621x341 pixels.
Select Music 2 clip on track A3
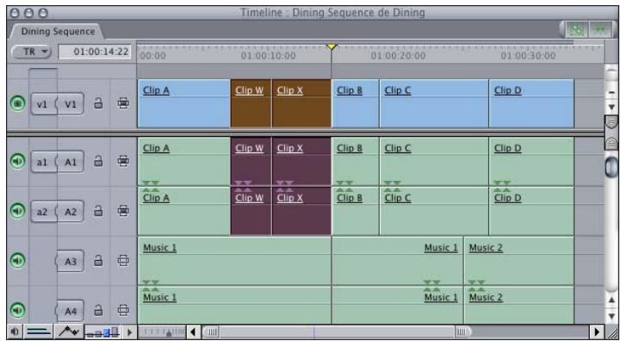click(519, 261)
